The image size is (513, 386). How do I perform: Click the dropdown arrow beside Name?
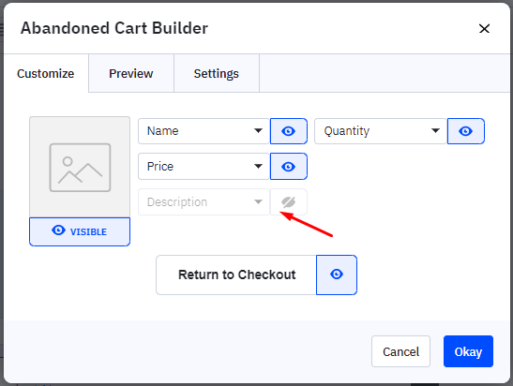[x=258, y=131]
